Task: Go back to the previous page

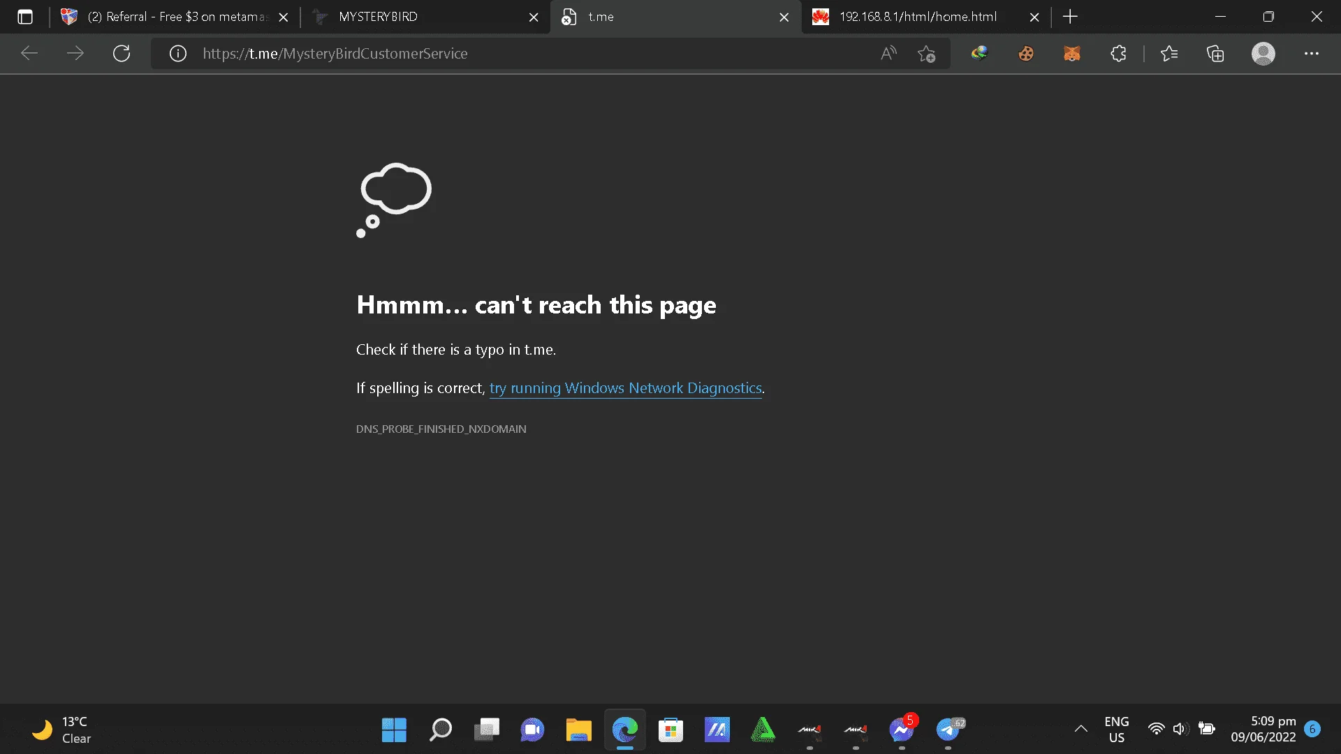Action: [x=29, y=54]
